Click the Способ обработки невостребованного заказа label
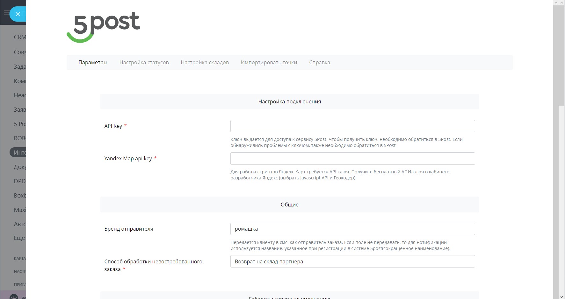Viewport: 565px width, 299px height. [153, 265]
